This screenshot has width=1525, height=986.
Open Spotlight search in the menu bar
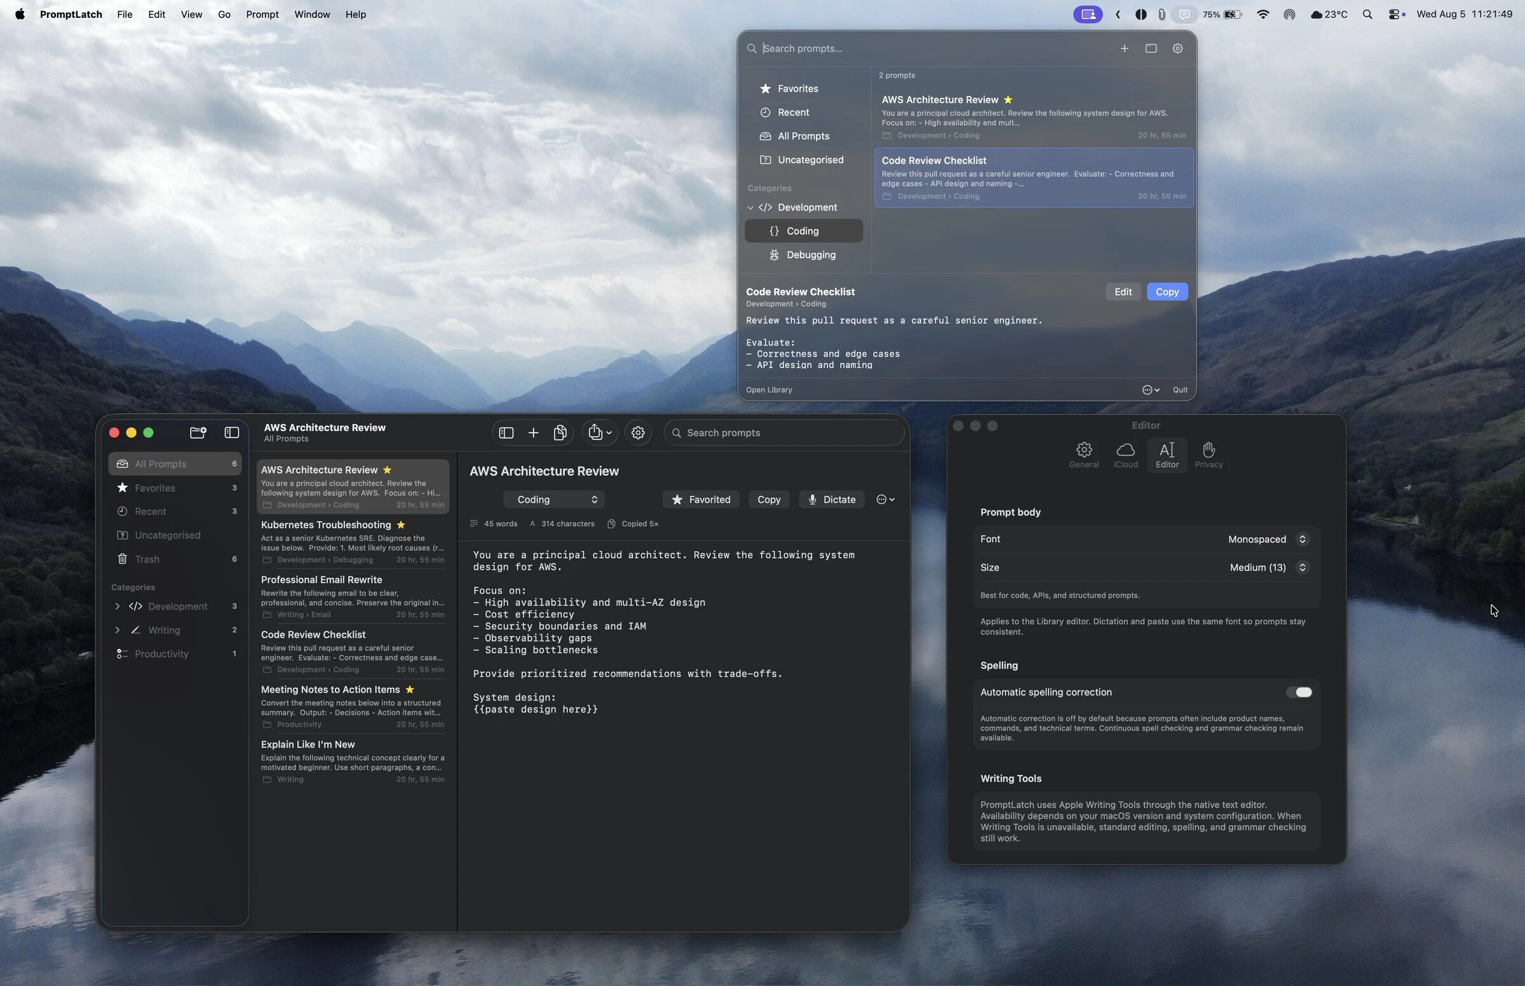1367,14
